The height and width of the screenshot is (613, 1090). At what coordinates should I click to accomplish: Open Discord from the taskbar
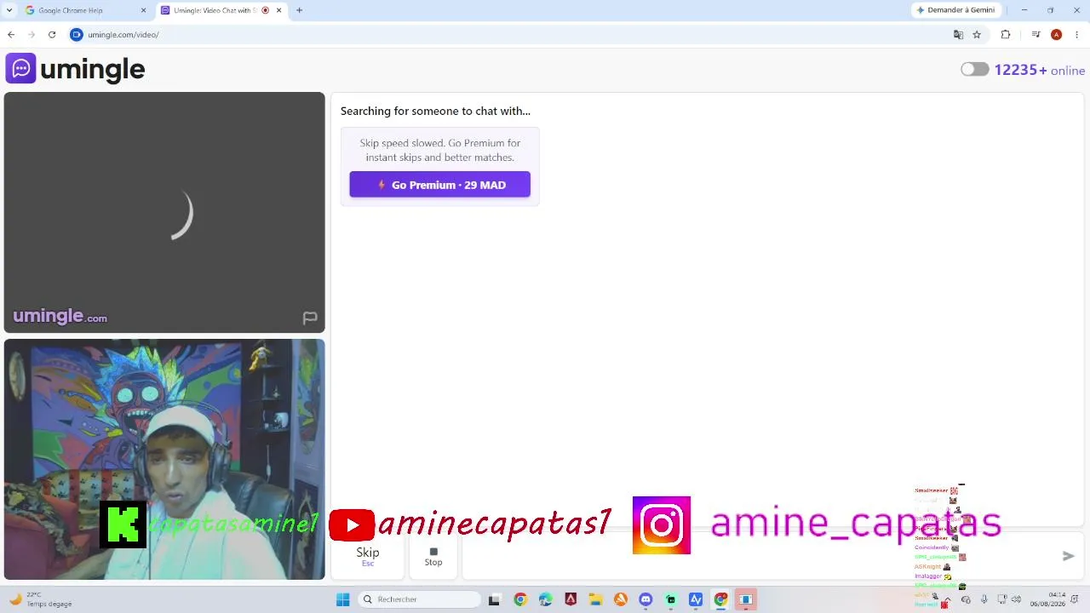(645, 599)
